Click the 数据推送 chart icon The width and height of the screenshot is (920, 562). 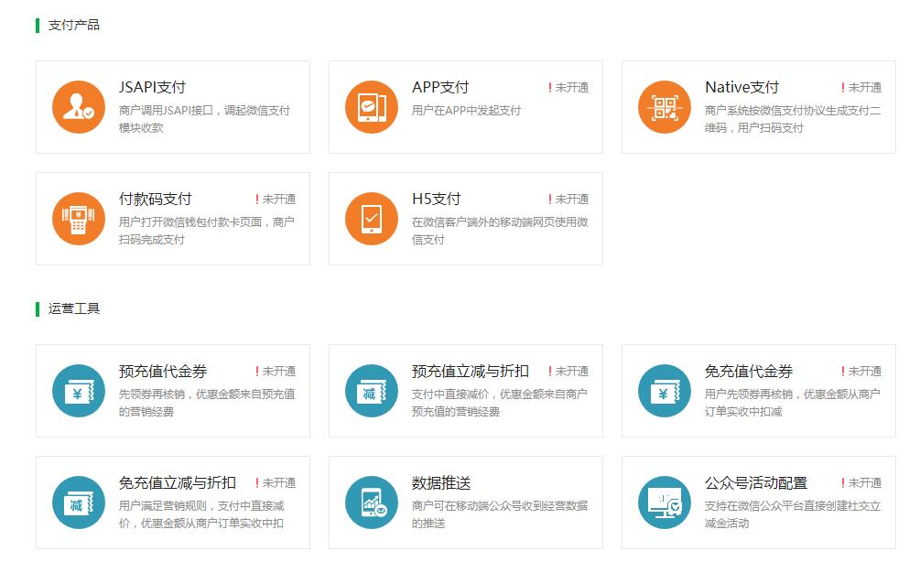[x=372, y=503]
